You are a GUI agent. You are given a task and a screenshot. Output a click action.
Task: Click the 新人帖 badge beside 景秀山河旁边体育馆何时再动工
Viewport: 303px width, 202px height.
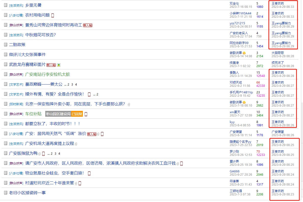point(88,25)
